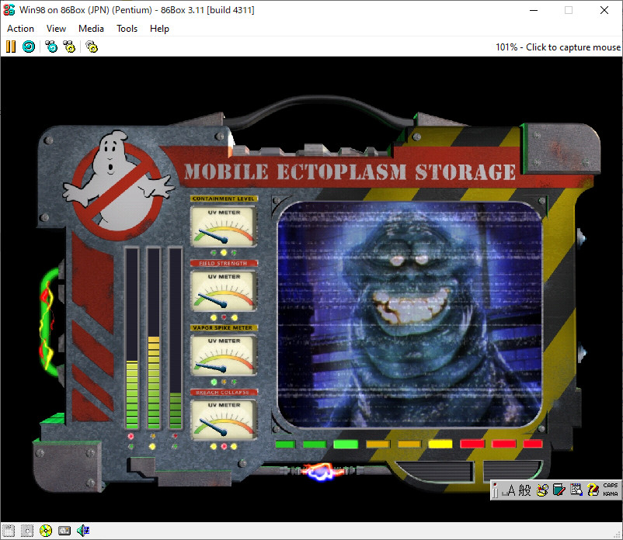Screen dimensions: 623x540
Task: Open the IME properties icon
Action: point(576,490)
